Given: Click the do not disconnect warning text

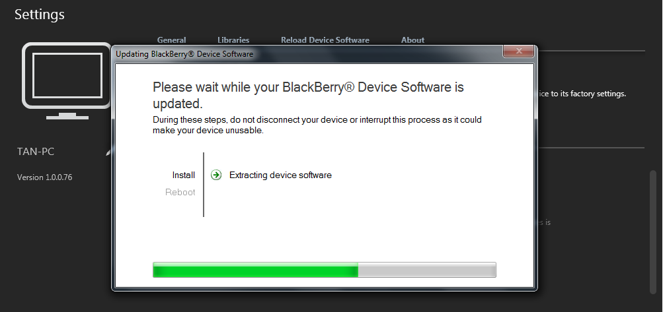Looking at the screenshot, I should (x=317, y=125).
